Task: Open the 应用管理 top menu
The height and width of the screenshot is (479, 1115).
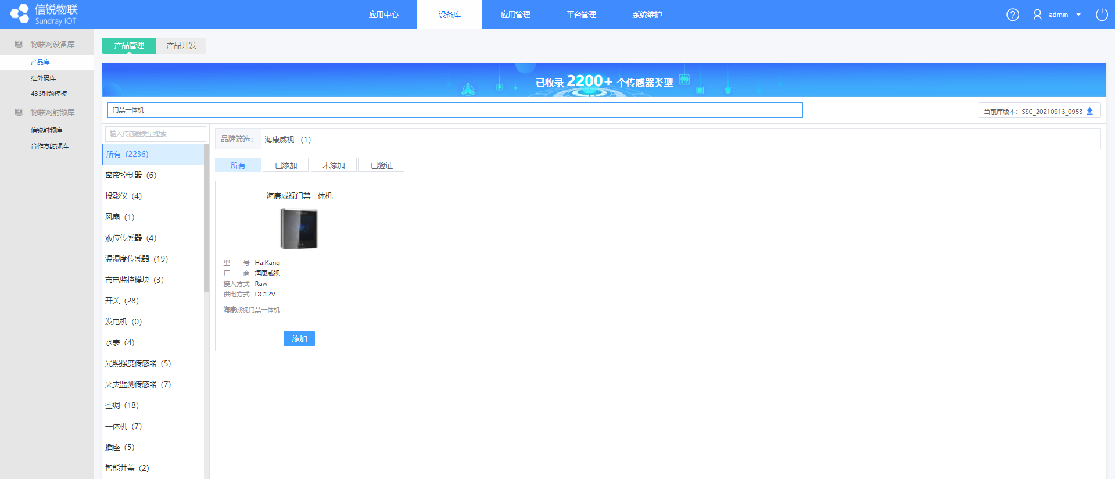Action: (515, 15)
